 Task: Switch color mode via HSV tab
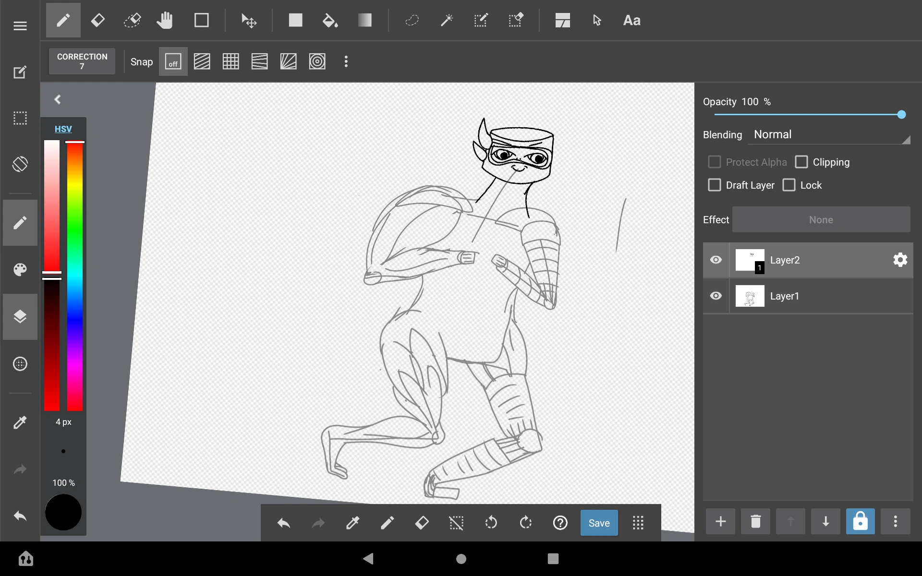point(63,129)
